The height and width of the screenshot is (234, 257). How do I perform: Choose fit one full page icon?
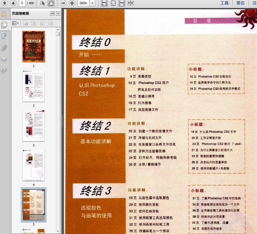113,3
